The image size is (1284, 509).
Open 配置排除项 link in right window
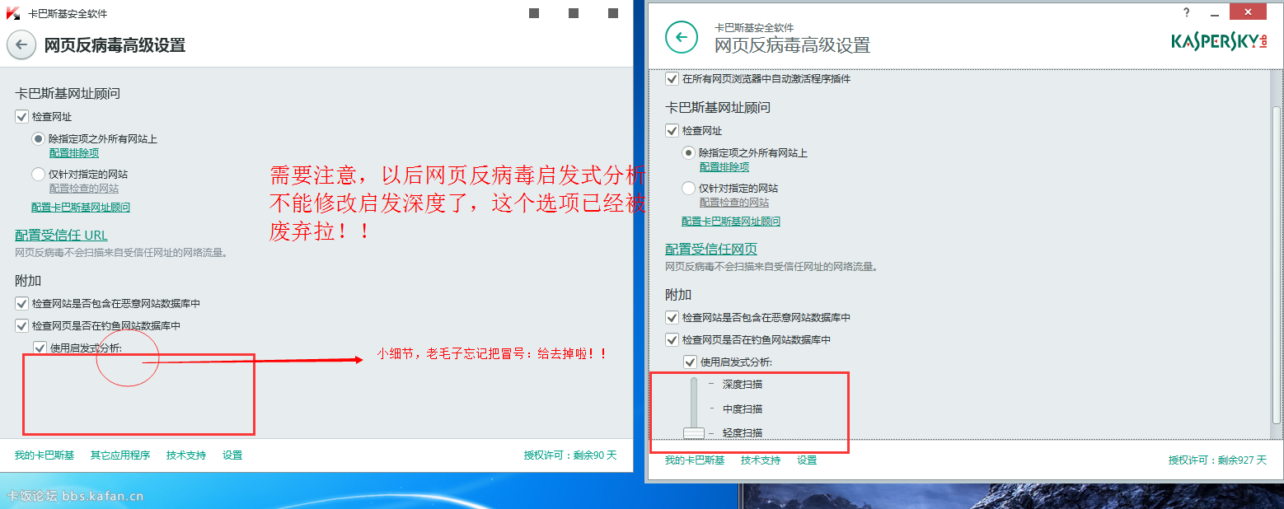(724, 167)
